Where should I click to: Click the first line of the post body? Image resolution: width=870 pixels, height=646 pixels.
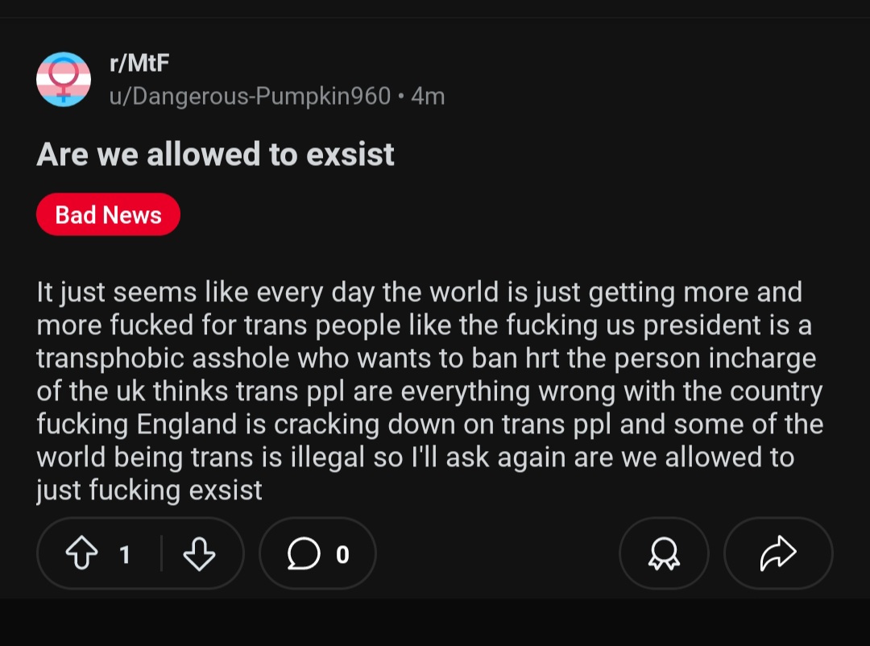point(419,292)
